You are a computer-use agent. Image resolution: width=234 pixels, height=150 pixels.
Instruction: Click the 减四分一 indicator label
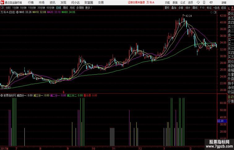coord(22,95)
